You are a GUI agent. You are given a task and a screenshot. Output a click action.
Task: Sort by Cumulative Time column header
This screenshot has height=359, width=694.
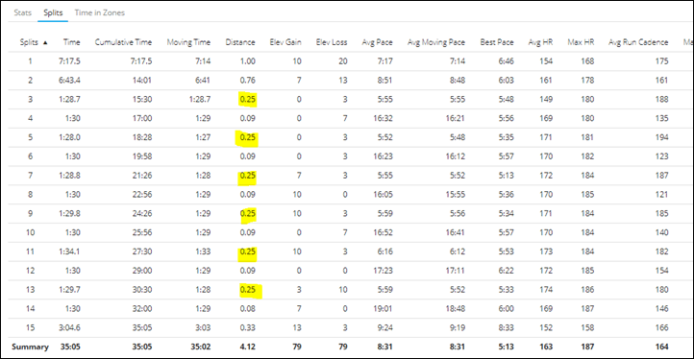point(123,42)
